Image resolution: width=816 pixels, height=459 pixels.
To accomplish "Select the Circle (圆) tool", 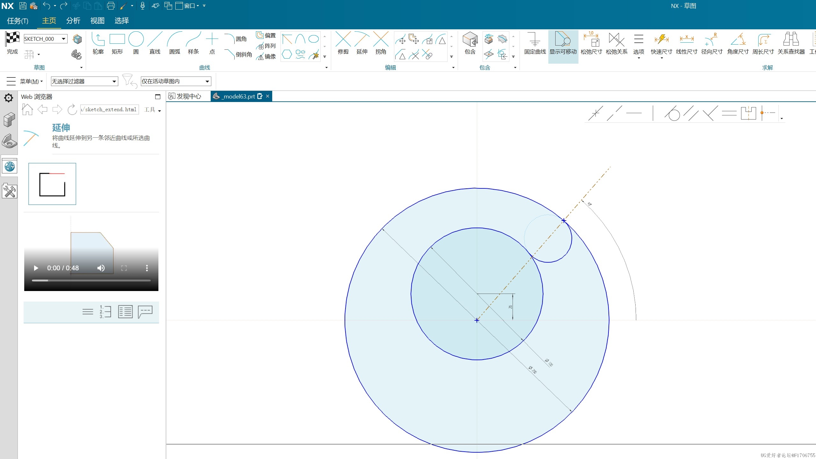I will [136, 43].
